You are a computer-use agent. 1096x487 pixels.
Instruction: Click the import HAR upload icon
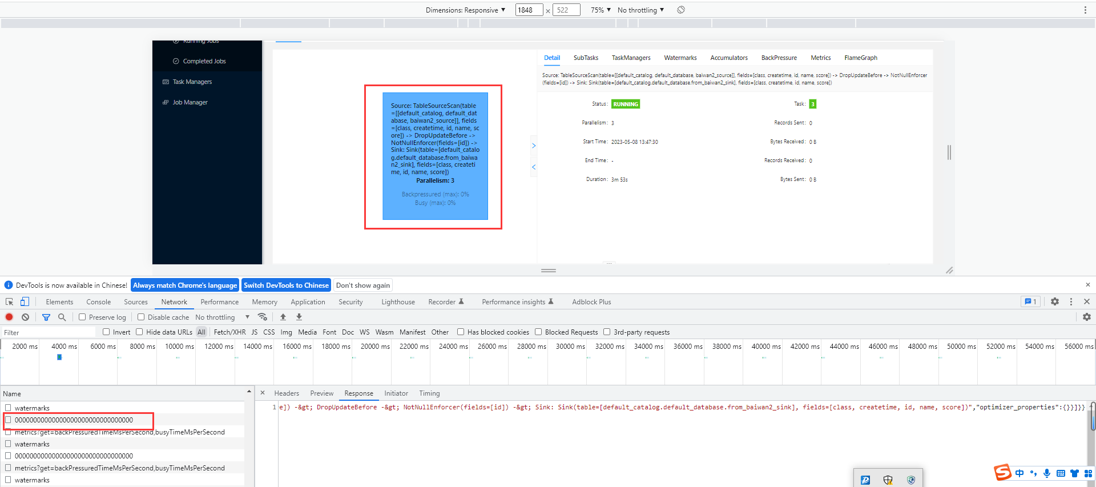[283, 317]
